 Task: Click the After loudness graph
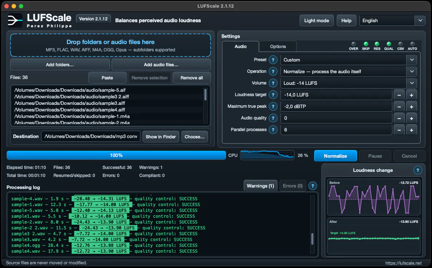[x=373, y=236]
